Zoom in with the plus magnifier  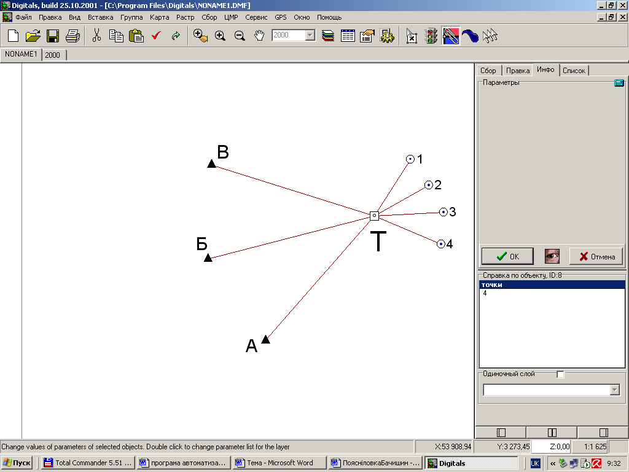(x=220, y=36)
